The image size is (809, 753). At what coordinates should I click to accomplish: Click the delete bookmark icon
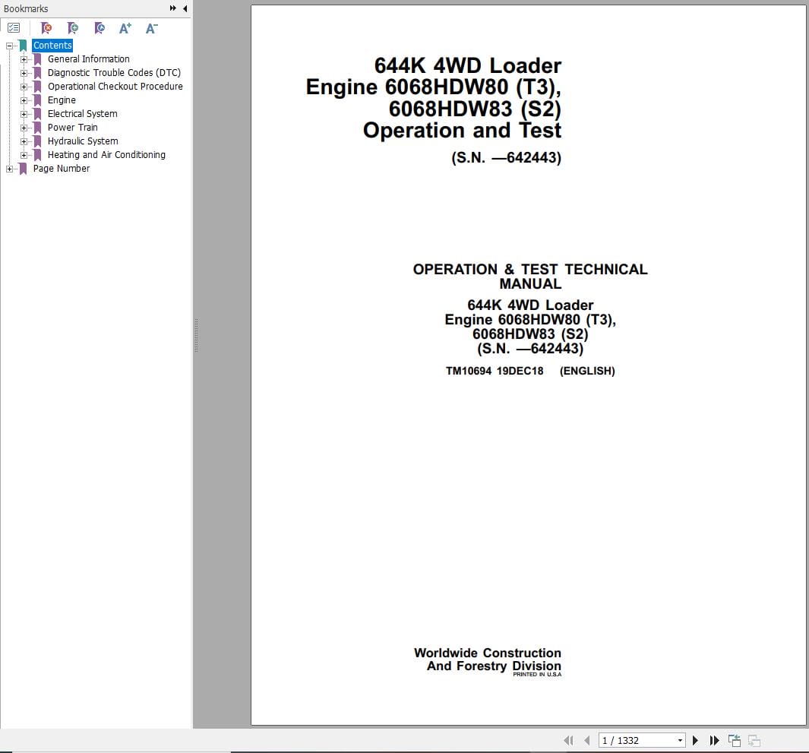click(46, 28)
